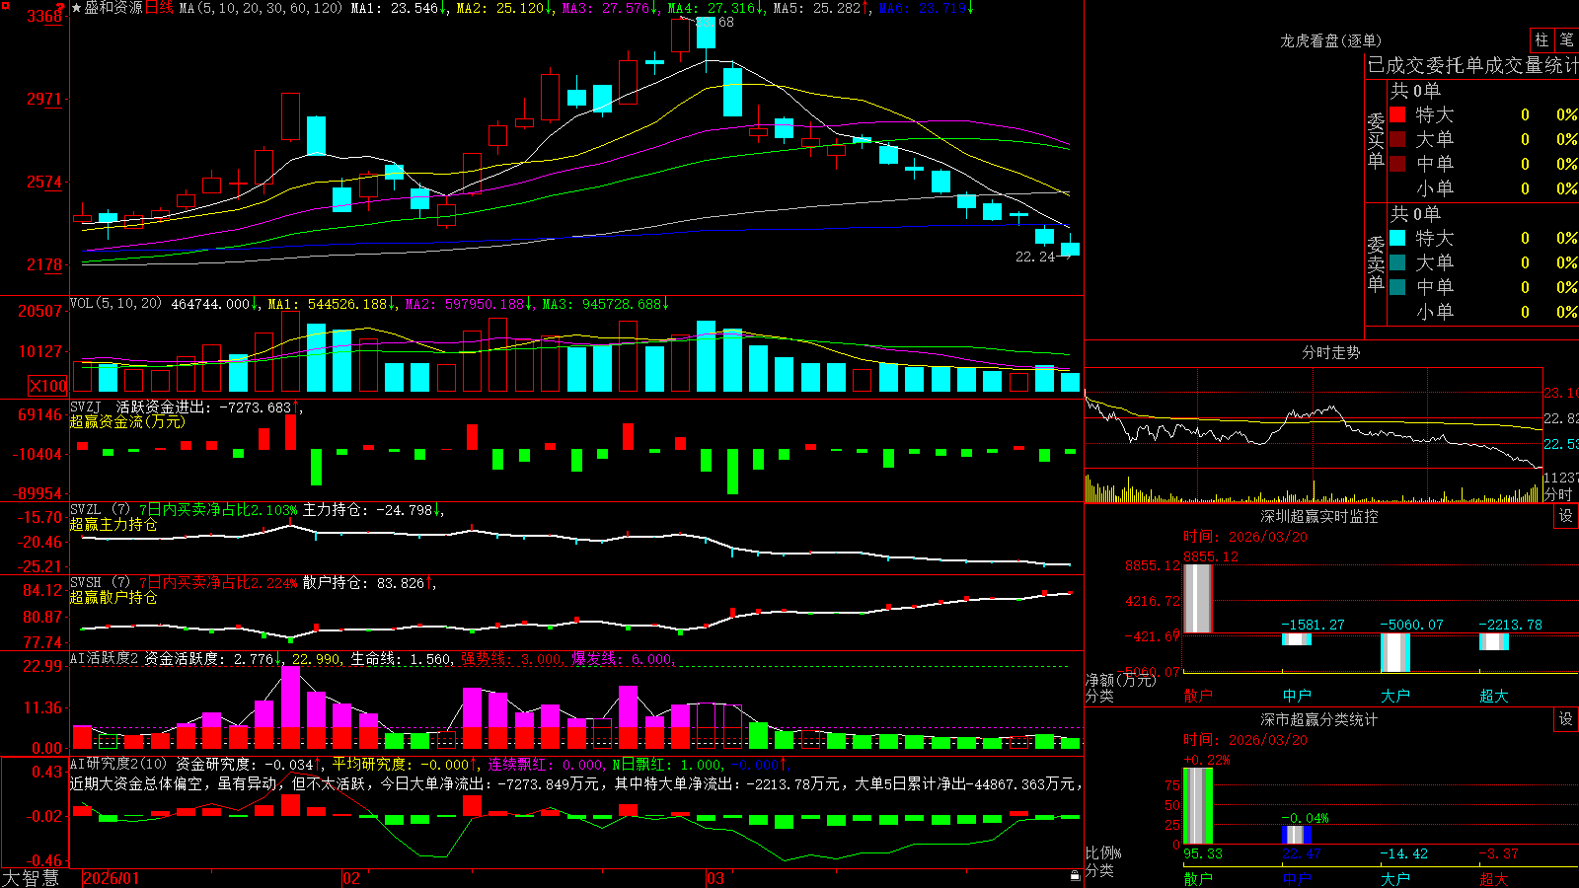Screen dimensions: 1579x888
Task: Click the AI活跃度2 indicator label
Action: [105, 658]
